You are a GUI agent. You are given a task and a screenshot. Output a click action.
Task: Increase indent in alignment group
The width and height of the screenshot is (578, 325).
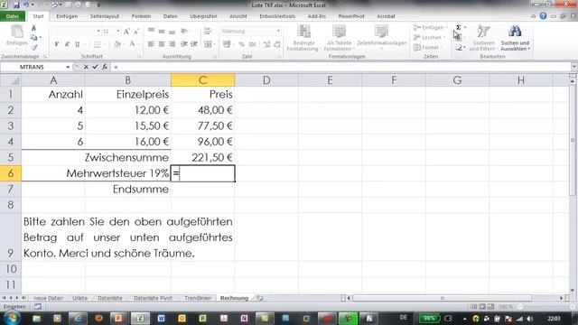pyautogui.click(x=193, y=44)
